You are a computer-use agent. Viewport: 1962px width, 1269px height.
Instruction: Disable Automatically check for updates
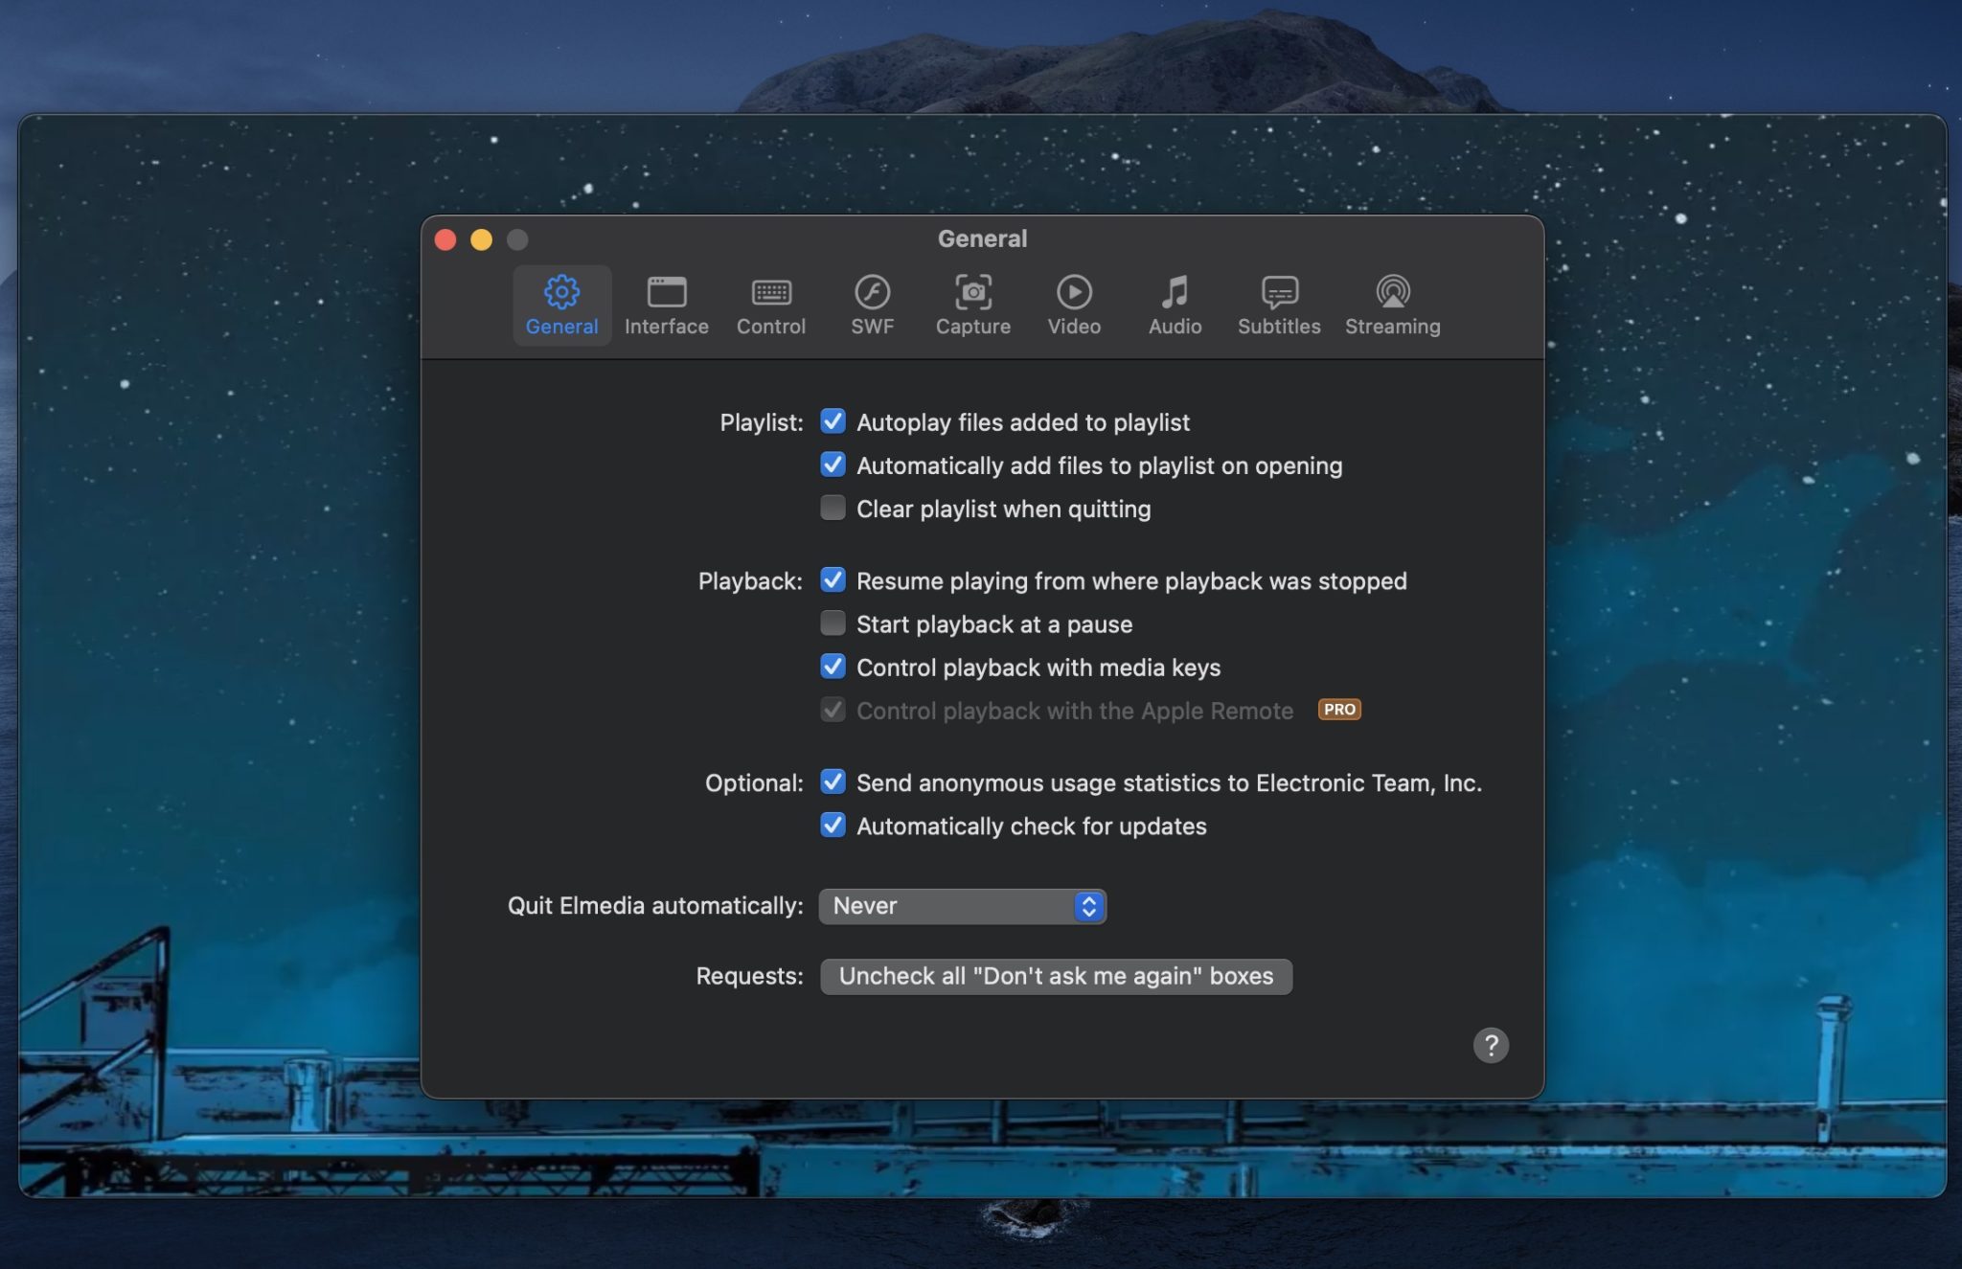coord(833,826)
